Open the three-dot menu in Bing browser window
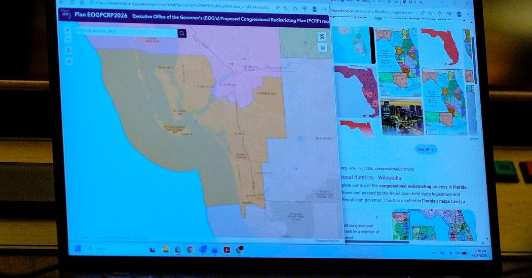The height and width of the screenshot is (278, 532). click(468, 14)
